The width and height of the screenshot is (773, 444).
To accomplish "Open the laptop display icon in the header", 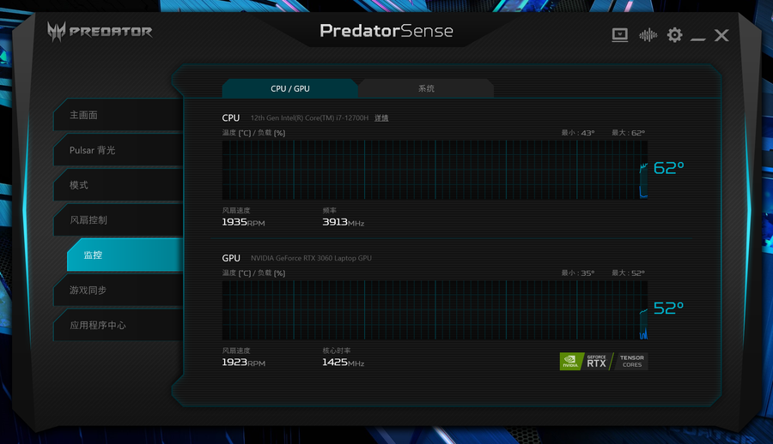I will tap(619, 35).
